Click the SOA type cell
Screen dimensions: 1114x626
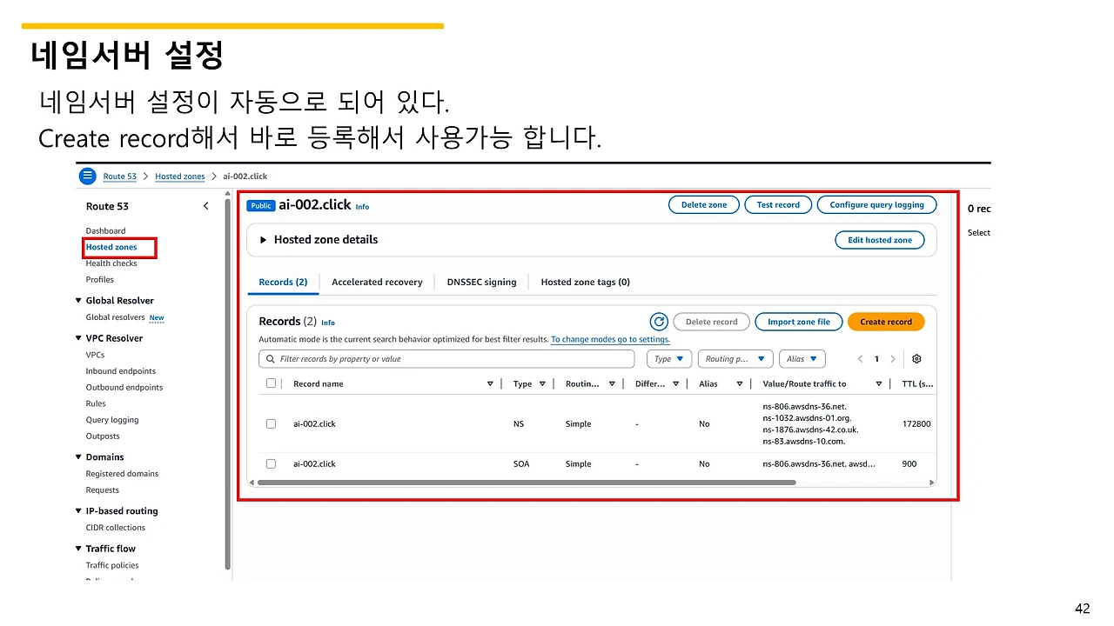coord(521,464)
